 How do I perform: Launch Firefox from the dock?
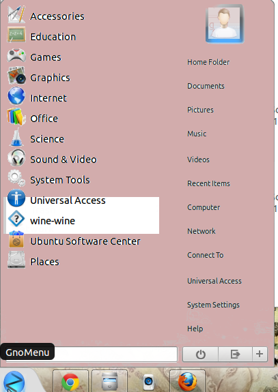[x=187, y=382]
